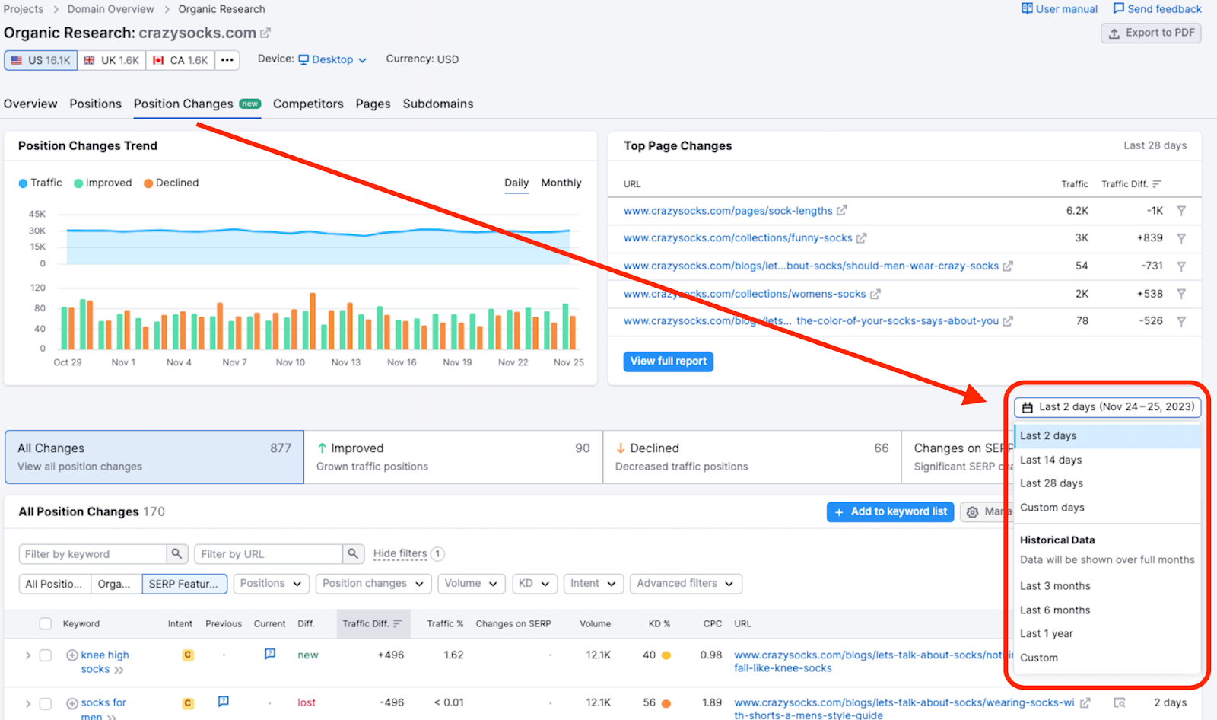The height and width of the screenshot is (720, 1217).
Task: Filter by sock-lengths page funnel icon
Action: click(1181, 211)
